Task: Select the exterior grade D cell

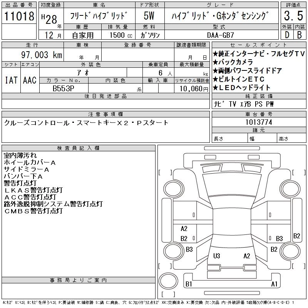Action: (286, 35)
